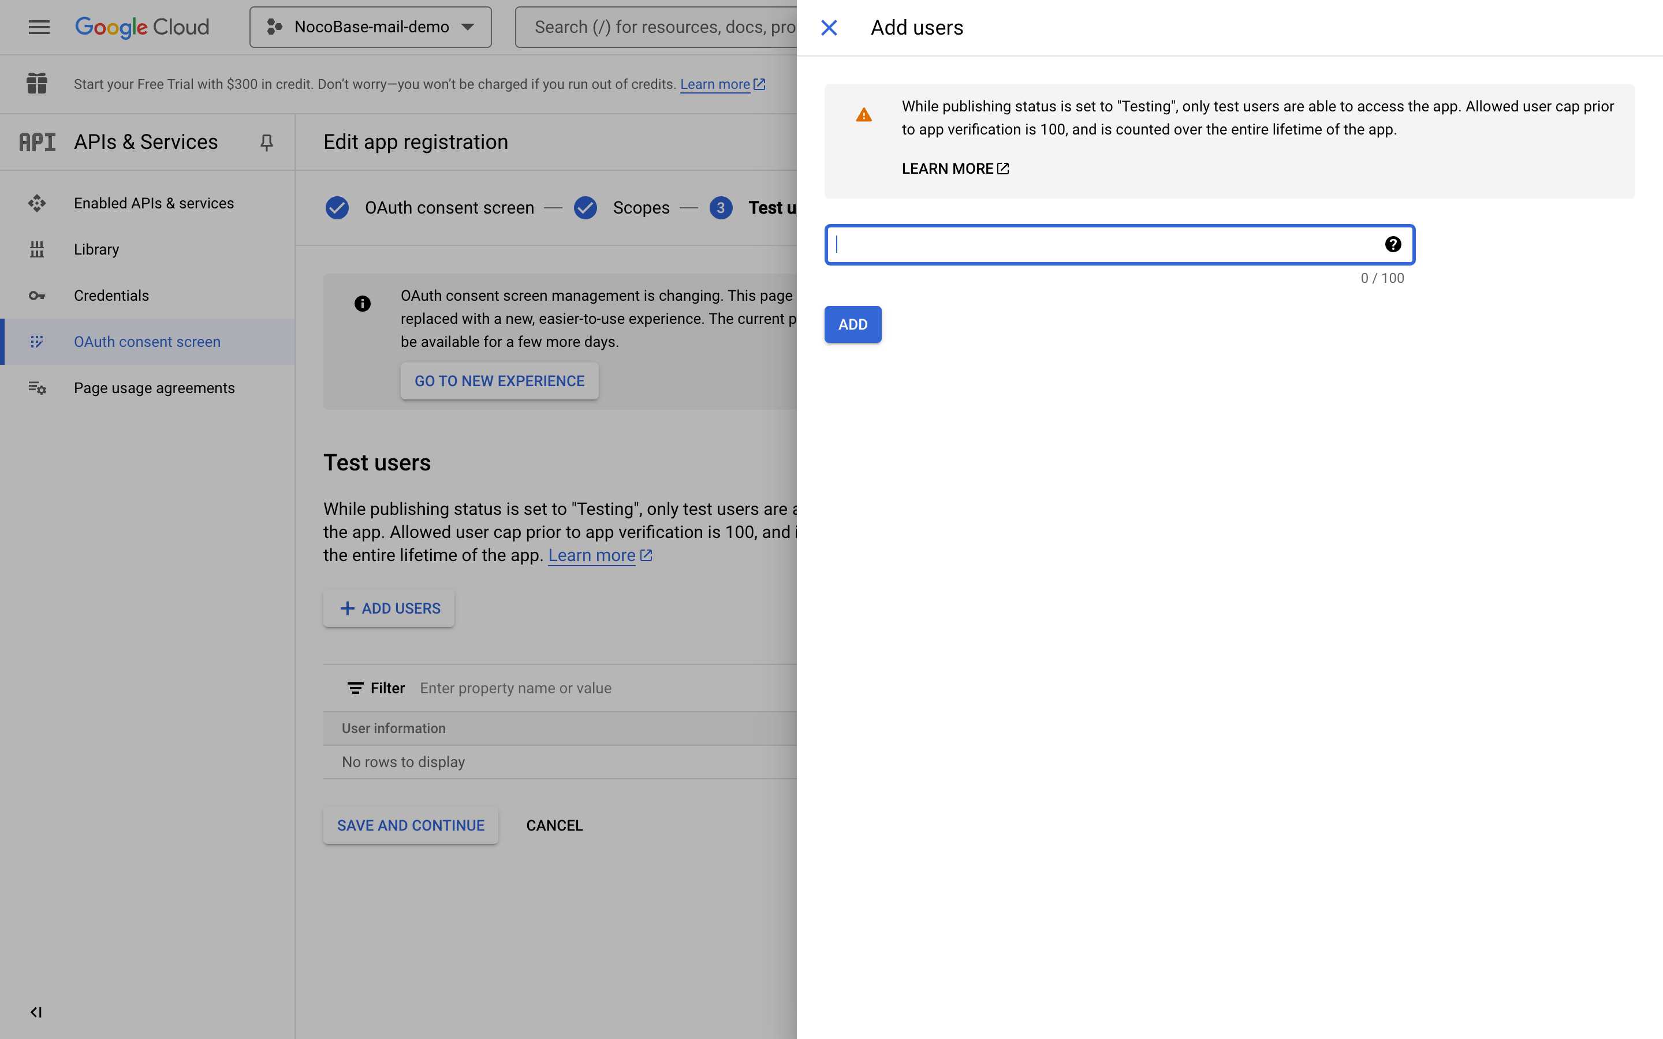The height and width of the screenshot is (1039, 1663).
Task: Click the Google Cloud logo
Action: click(142, 27)
